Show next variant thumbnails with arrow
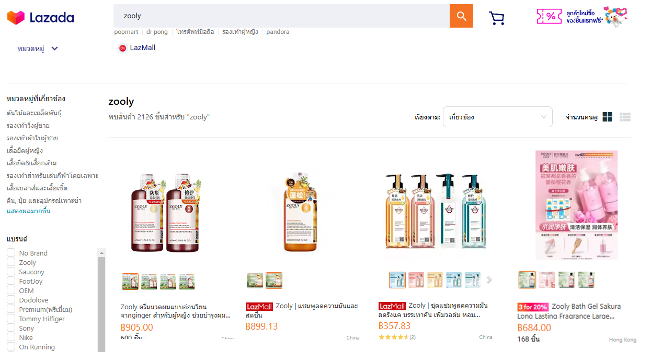 [489, 280]
